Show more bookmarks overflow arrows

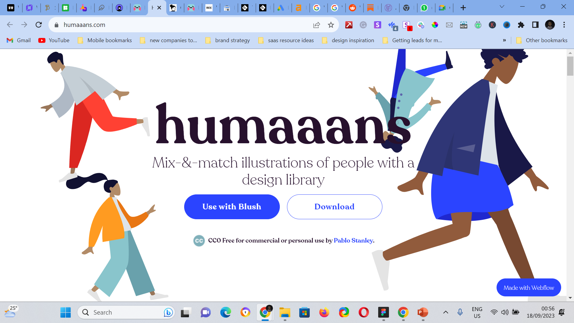(x=504, y=40)
